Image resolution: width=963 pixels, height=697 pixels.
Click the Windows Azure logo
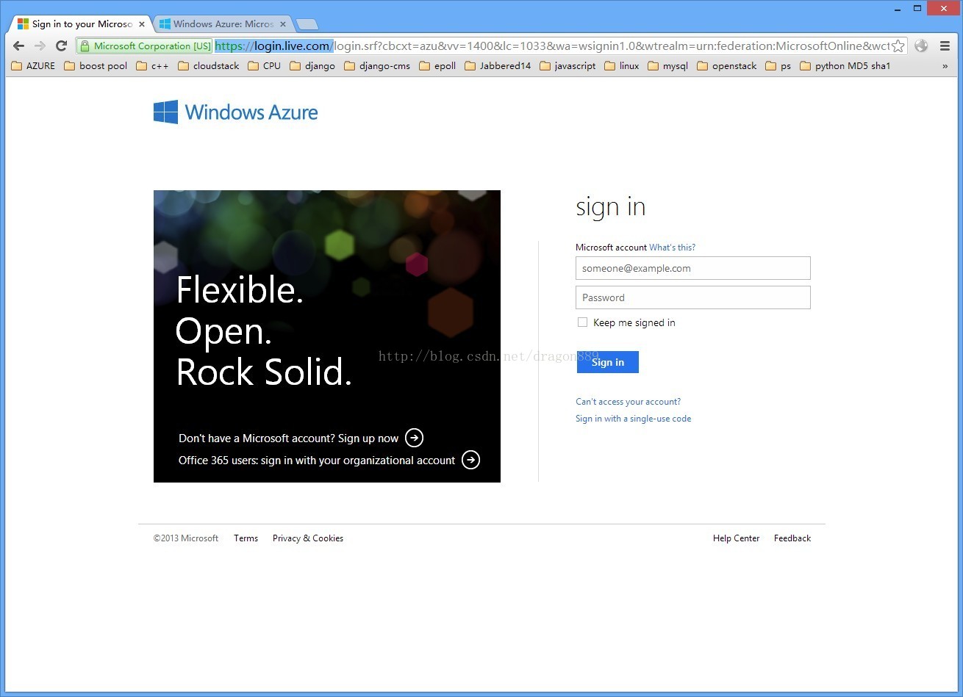[236, 112]
